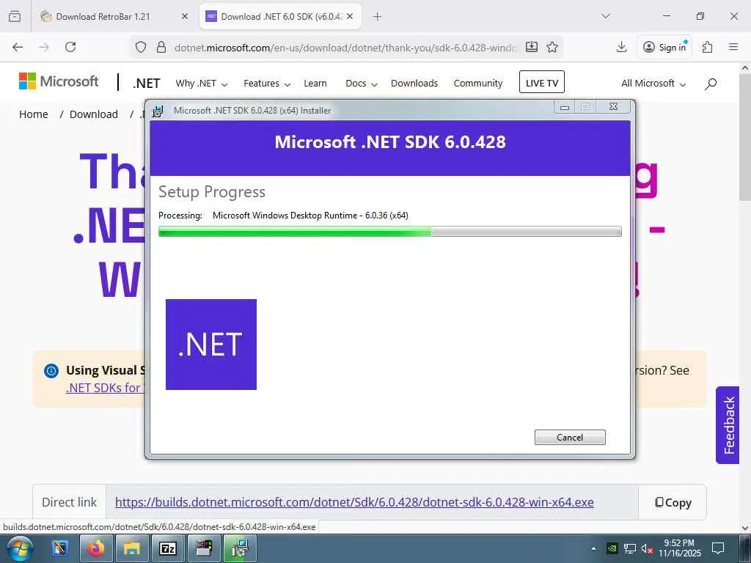
Task: Click the Home breadcrumb
Action: [x=34, y=114]
